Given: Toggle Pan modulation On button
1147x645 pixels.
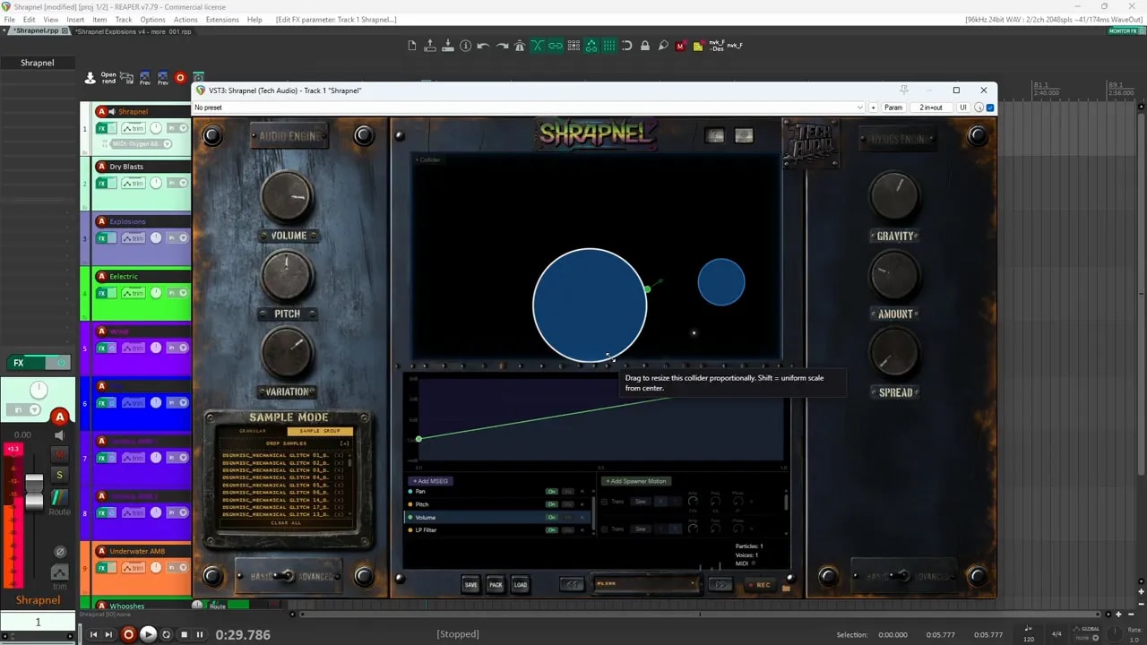Looking at the screenshot, I should coord(552,492).
